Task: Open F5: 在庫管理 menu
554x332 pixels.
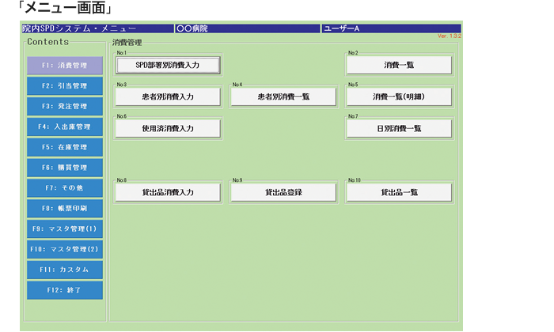Action: pyautogui.click(x=65, y=148)
